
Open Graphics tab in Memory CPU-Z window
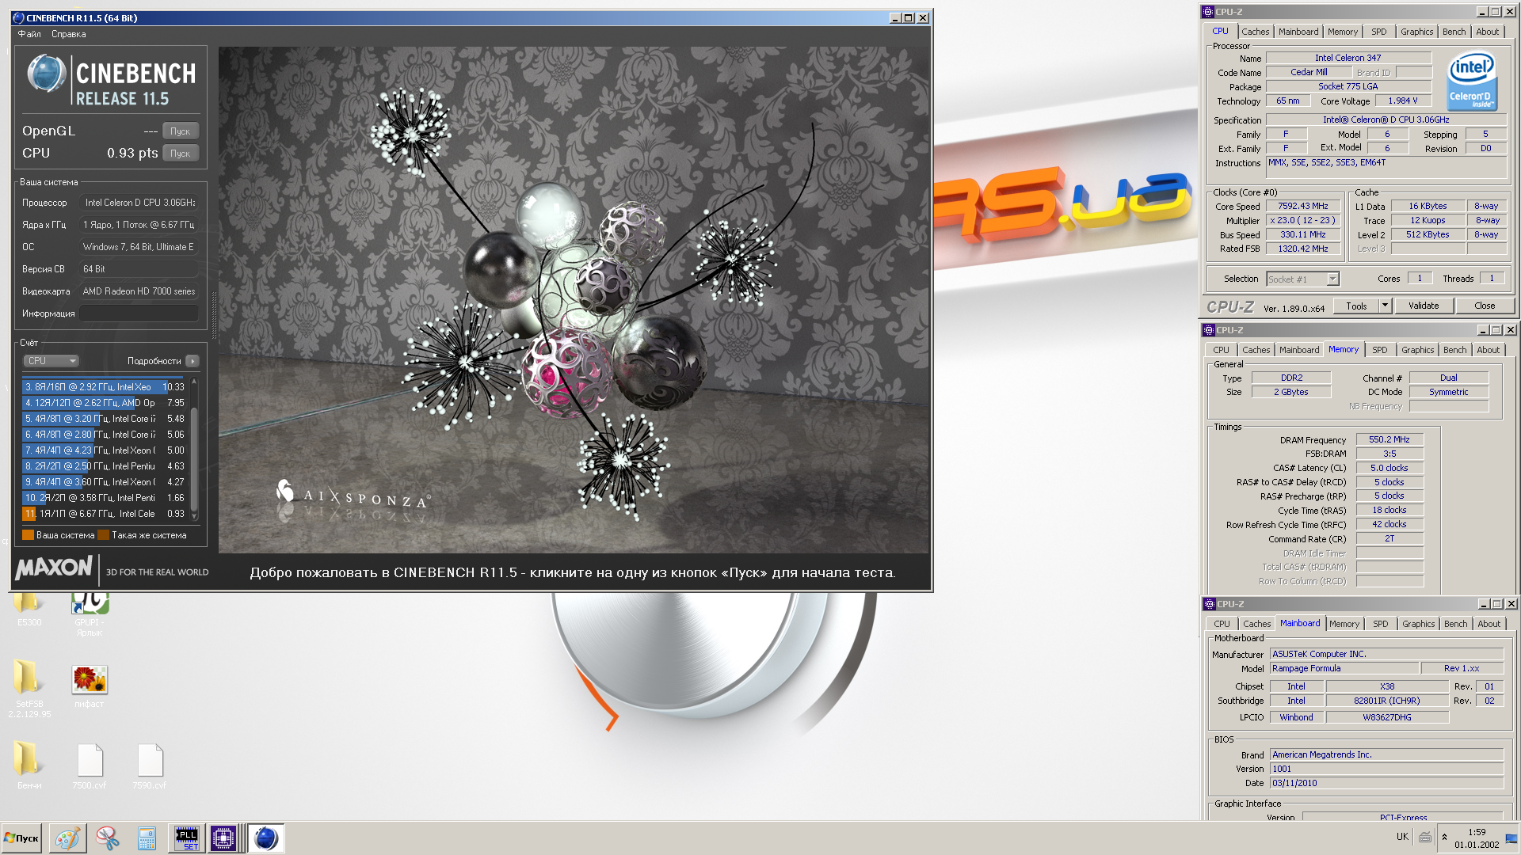1417,350
